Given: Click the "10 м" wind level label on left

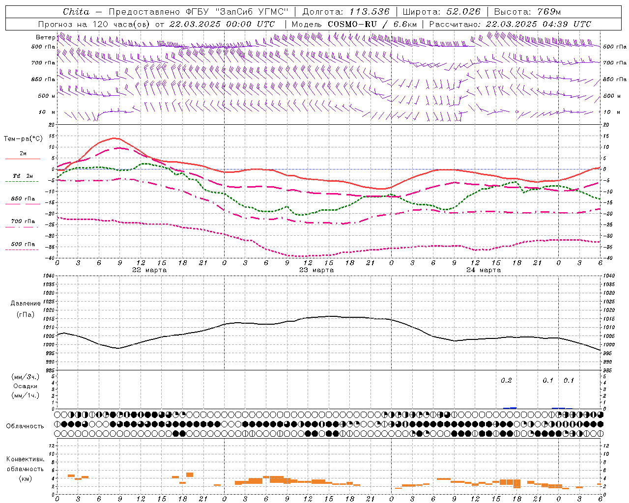Looking at the screenshot, I should tap(47, 112).
